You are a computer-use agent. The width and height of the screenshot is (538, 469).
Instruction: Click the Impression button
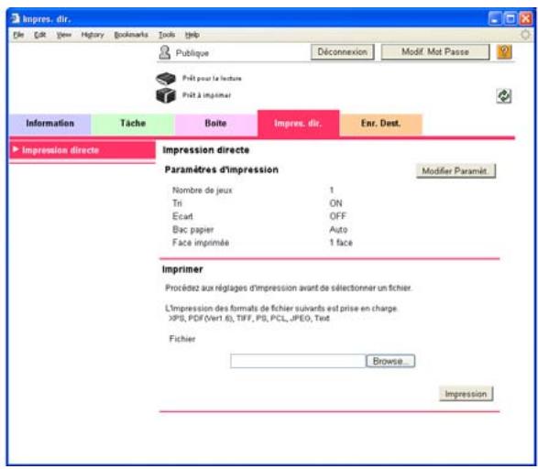[466, 394]
